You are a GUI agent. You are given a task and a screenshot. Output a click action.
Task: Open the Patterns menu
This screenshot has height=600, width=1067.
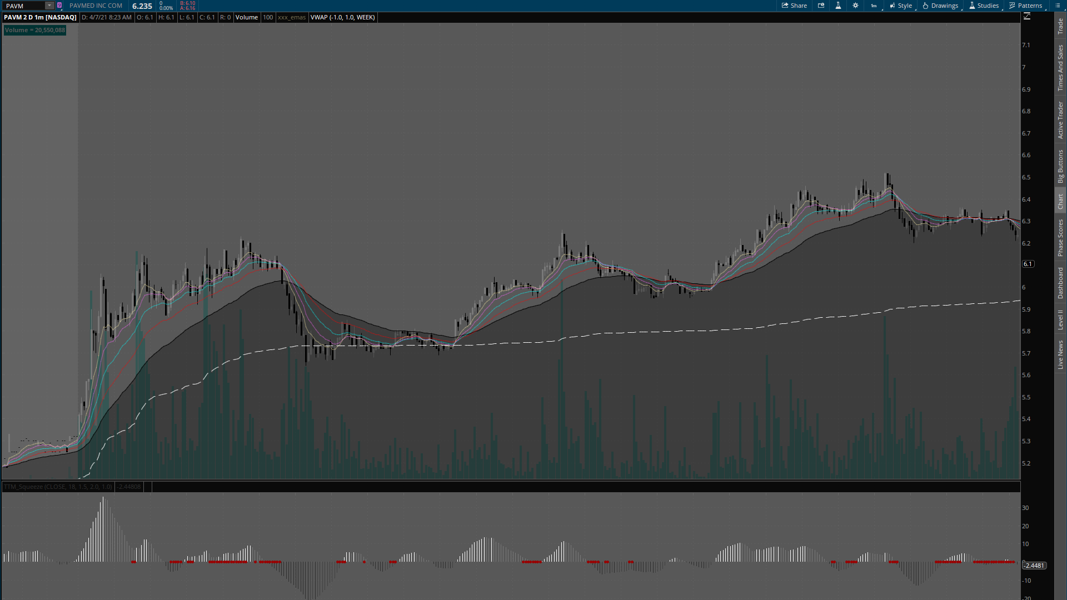pyautogui.click(x=1025, y=6)
